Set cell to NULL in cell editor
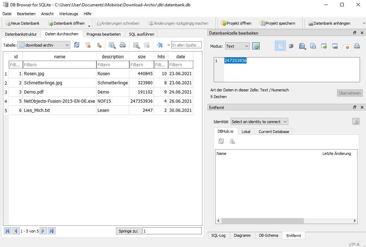Viewport: 366px width, 247px height. tap(346, 46)
